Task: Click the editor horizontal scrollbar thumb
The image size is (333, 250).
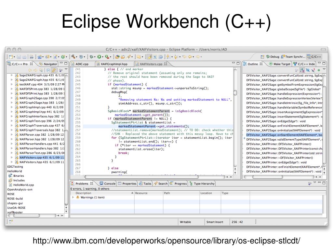Action: [141, 177]
